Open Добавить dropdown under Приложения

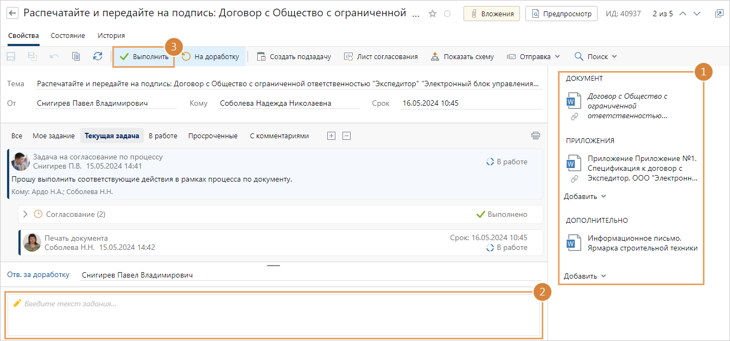pyautogui.click(x=585, y=196)
